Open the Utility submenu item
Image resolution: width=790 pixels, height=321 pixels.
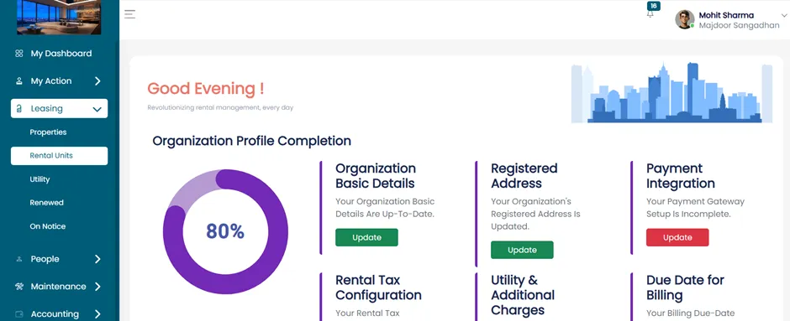pos(39,179)
